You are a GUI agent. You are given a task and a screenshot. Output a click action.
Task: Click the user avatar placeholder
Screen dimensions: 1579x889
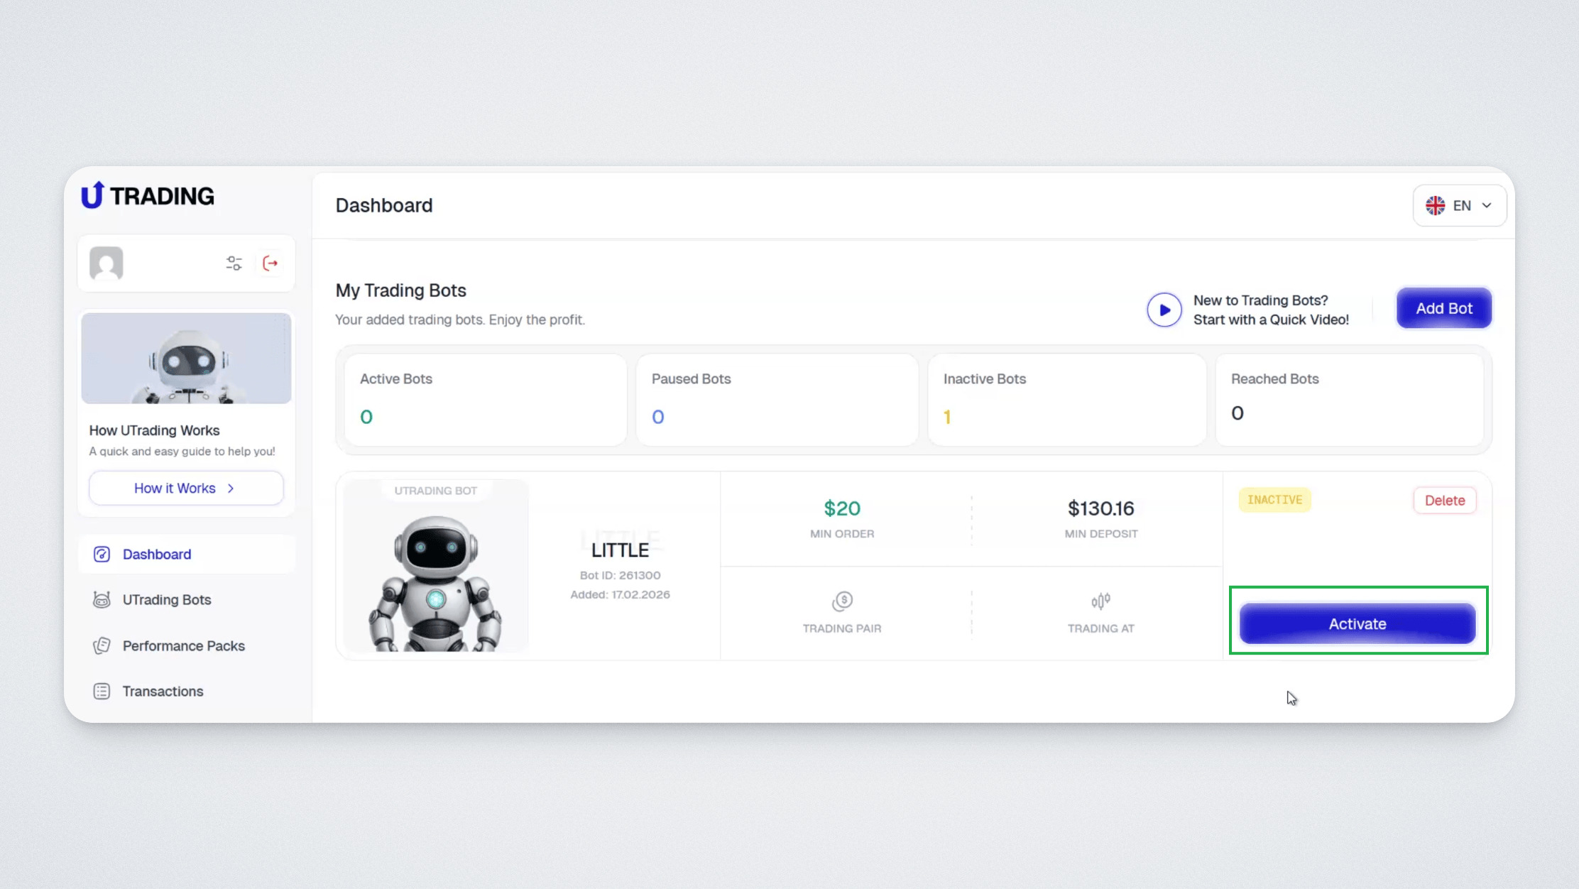tap(106, 263)
